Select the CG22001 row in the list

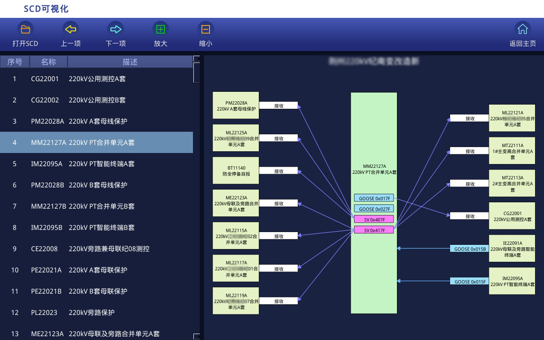tap(96, 79)
